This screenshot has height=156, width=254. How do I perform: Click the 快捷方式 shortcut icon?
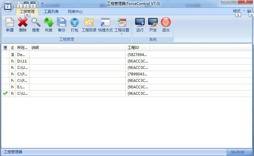pyautogui.click(x=105, y=22)
